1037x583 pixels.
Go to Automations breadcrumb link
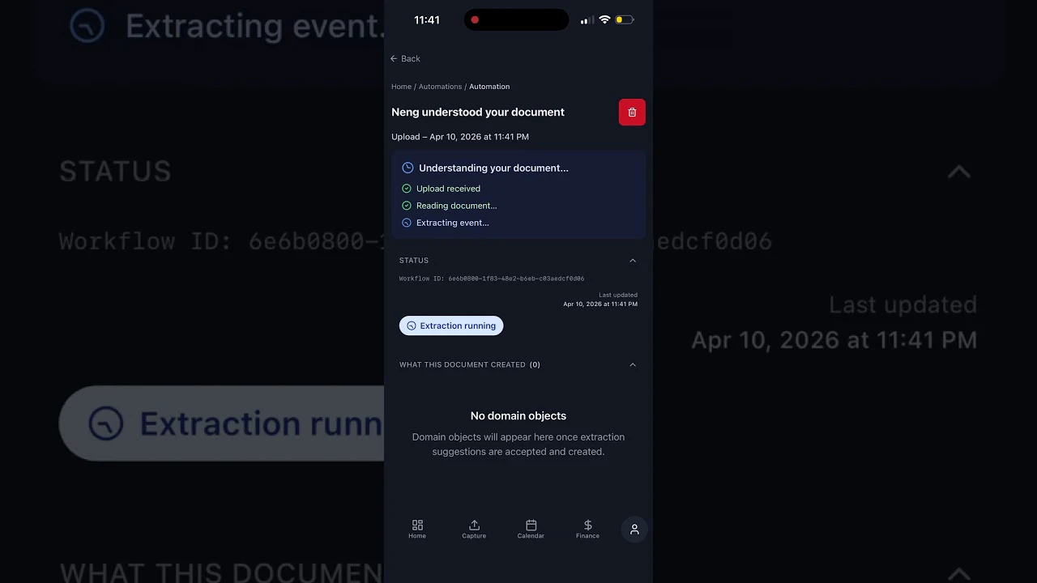coord(440,87)
